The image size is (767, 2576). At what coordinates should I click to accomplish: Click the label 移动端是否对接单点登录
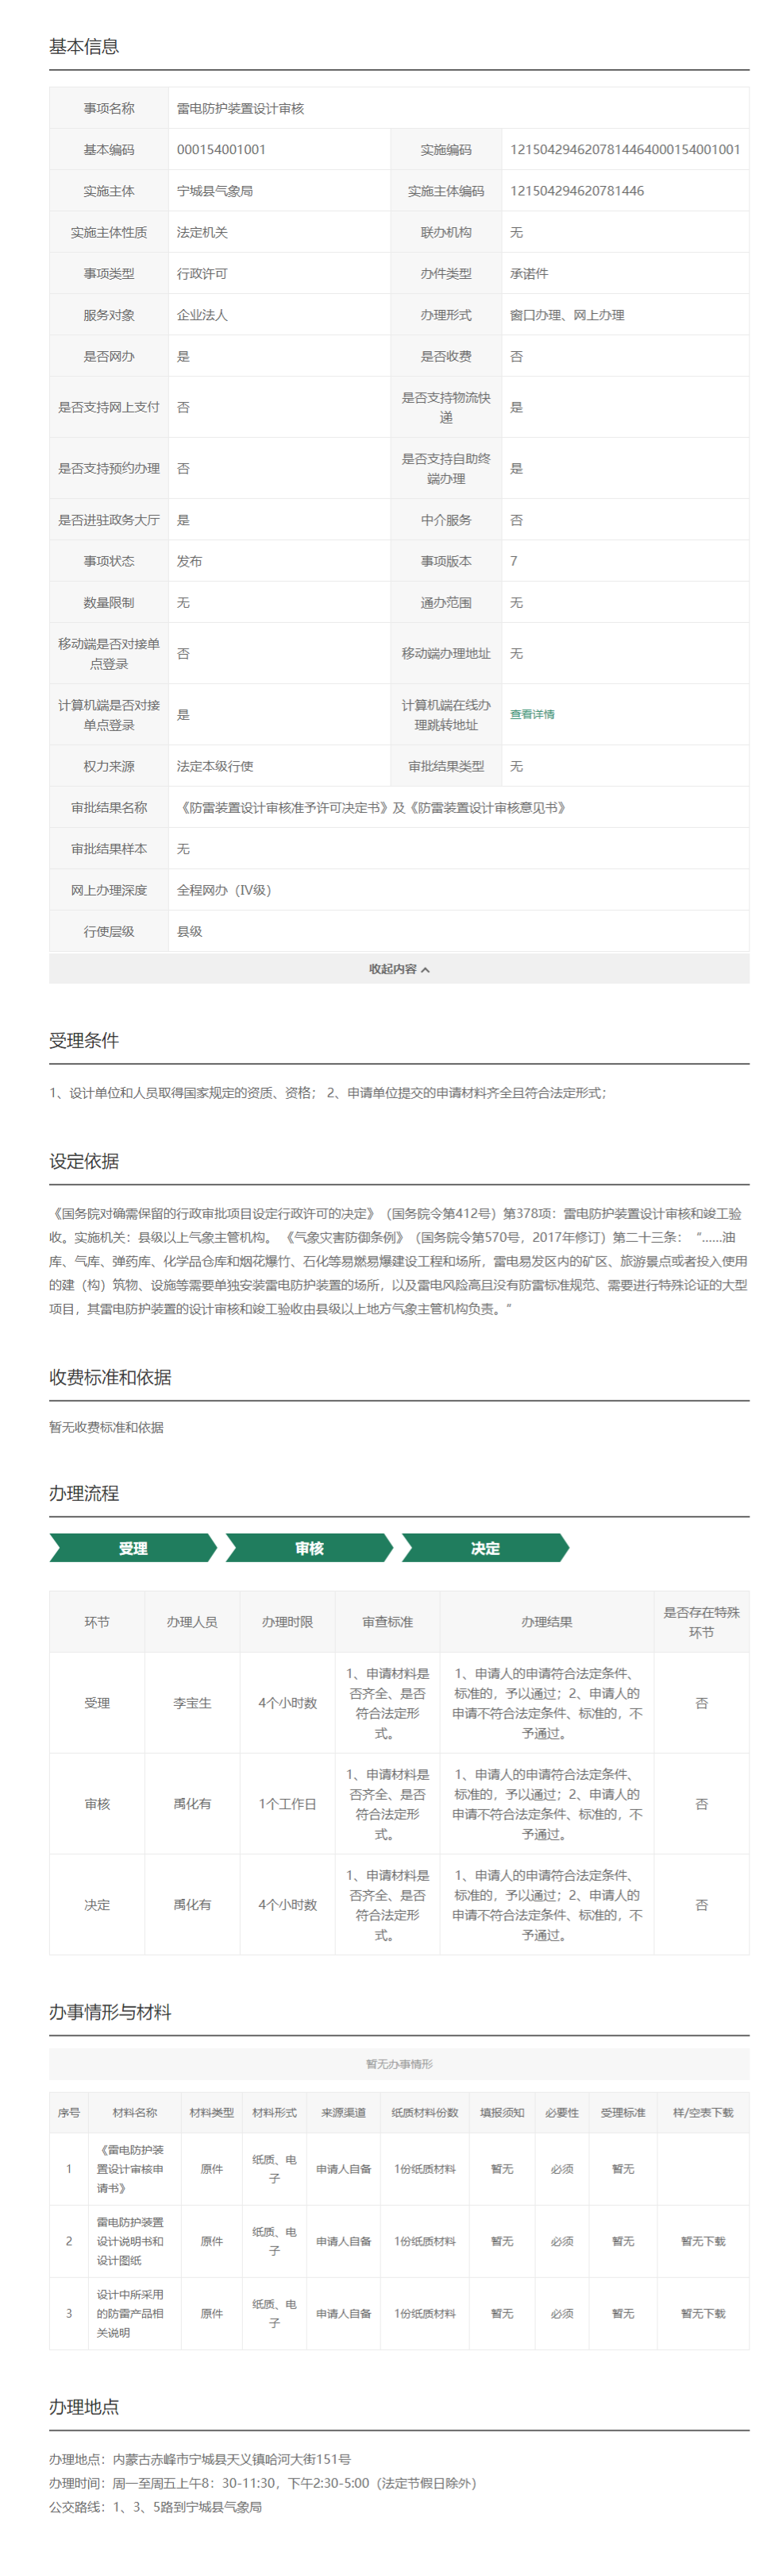[x=109, y=653]
